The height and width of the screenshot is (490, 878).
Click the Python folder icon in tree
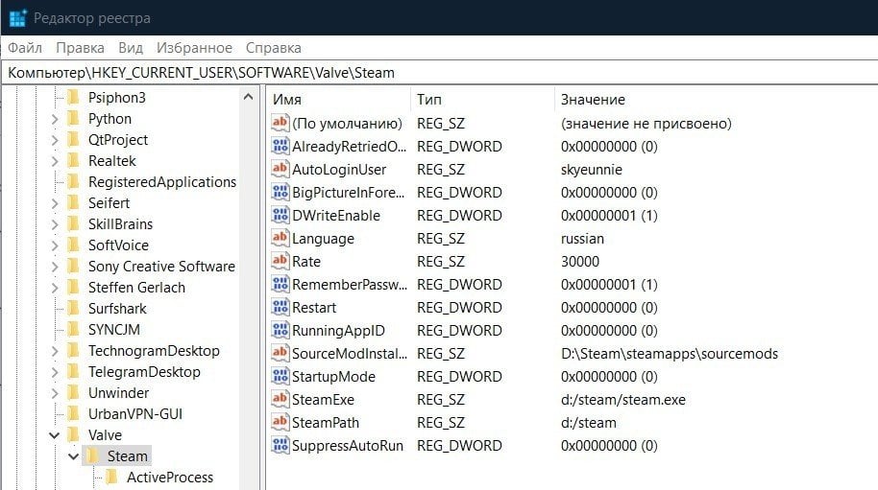tap(73, 119)
